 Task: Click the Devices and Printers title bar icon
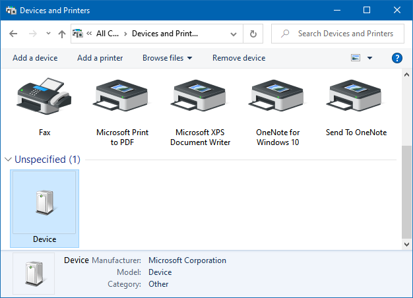[x=11, y=11]
